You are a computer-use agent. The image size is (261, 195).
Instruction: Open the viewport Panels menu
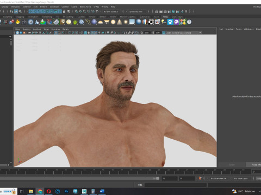65,29
